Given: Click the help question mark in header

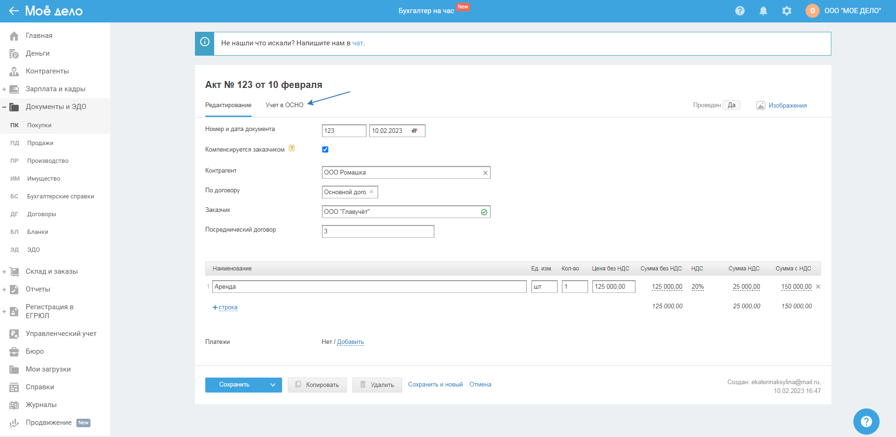Looking at the screenshot, I should pos(739,11).
